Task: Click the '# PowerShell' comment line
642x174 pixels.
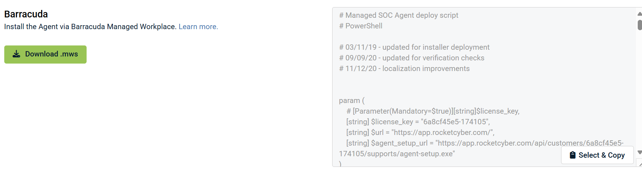Action: coord(361,26)
